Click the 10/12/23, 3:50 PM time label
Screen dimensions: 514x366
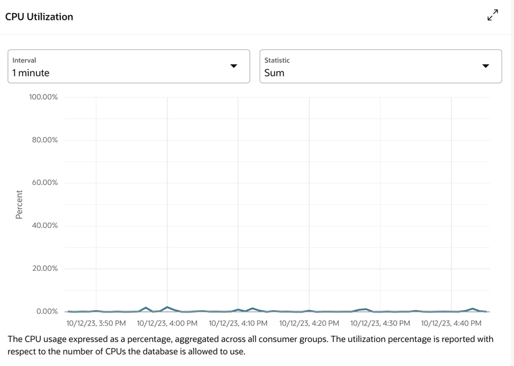[96, 323]
